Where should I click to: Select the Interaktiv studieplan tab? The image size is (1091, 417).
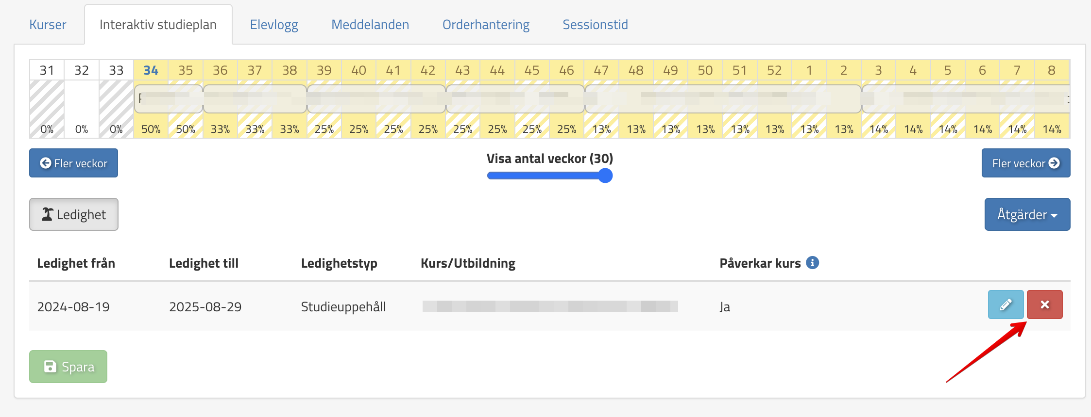pyautogui.click(x=158, y=25)
